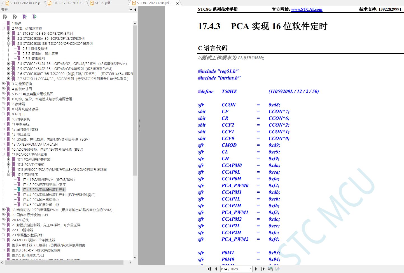Go to the next page arrow

(x=256, y=269)
